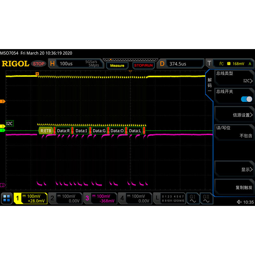Click the T trigger icon
Image resolution: width=255 pixels, height=255 pixels.
209,63
